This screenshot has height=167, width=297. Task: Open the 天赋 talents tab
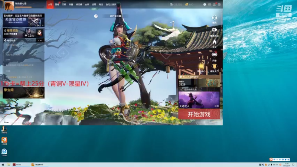click(x=64, y=4)
